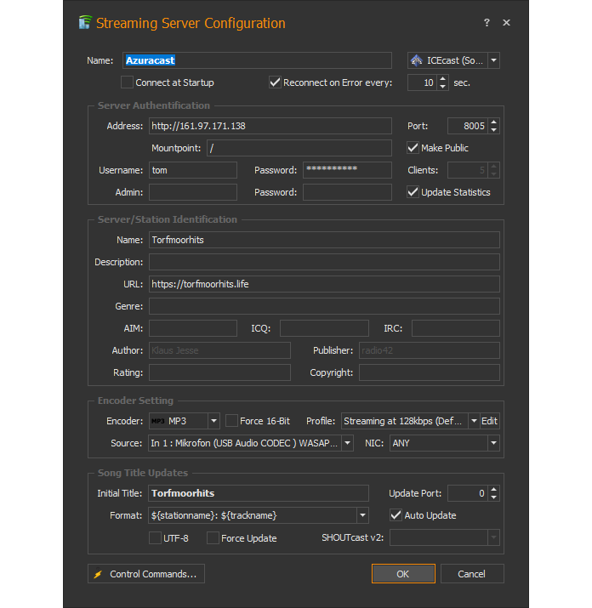Viewport: 592px width, 608px height.
Task: Open the Source input device dropdown
Action: click(348, 443)
